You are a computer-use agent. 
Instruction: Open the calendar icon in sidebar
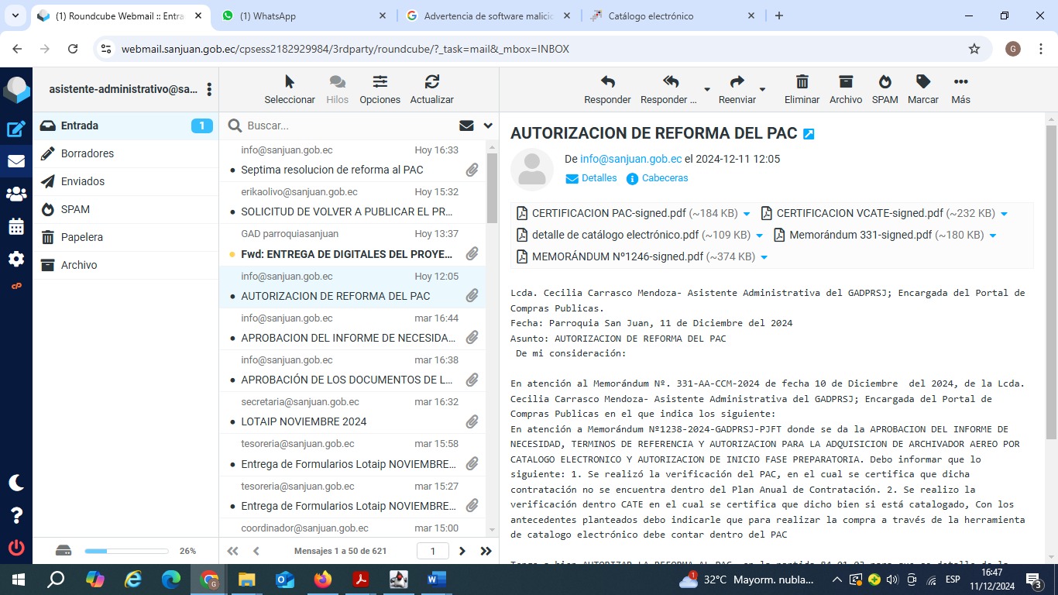[16, 227]
